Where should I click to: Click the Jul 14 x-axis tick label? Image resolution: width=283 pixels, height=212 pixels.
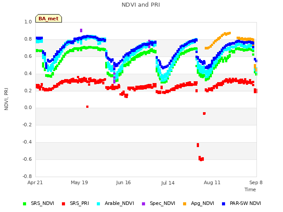(x=168, y=183)
